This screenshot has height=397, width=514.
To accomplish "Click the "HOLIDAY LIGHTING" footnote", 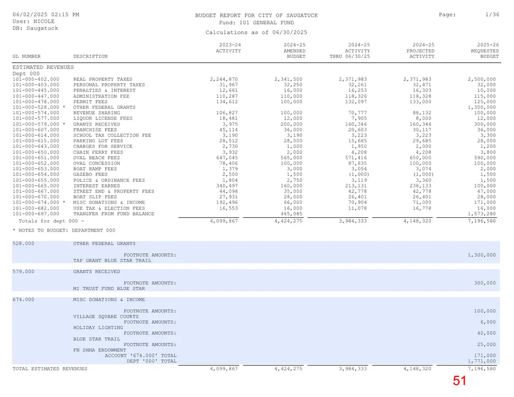I will (98, 328).
